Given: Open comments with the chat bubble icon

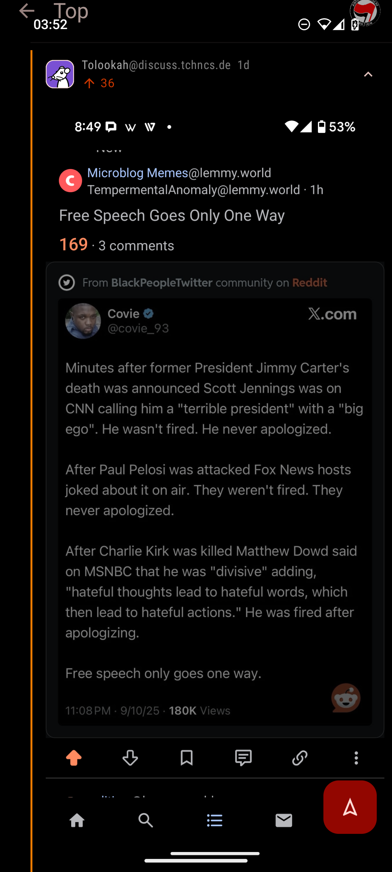Looking at the screenshot, I should click(x=243, y=758).
